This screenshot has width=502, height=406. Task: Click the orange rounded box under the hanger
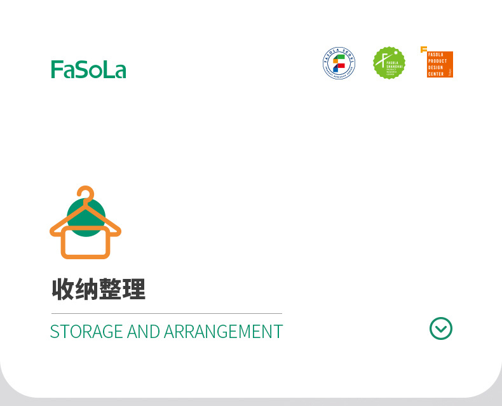click(86, 242)
